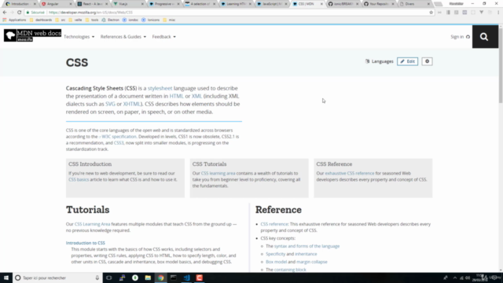Screen dimensions: 503x283
Task: Open the inheritance link
Action: coord(306,254)
